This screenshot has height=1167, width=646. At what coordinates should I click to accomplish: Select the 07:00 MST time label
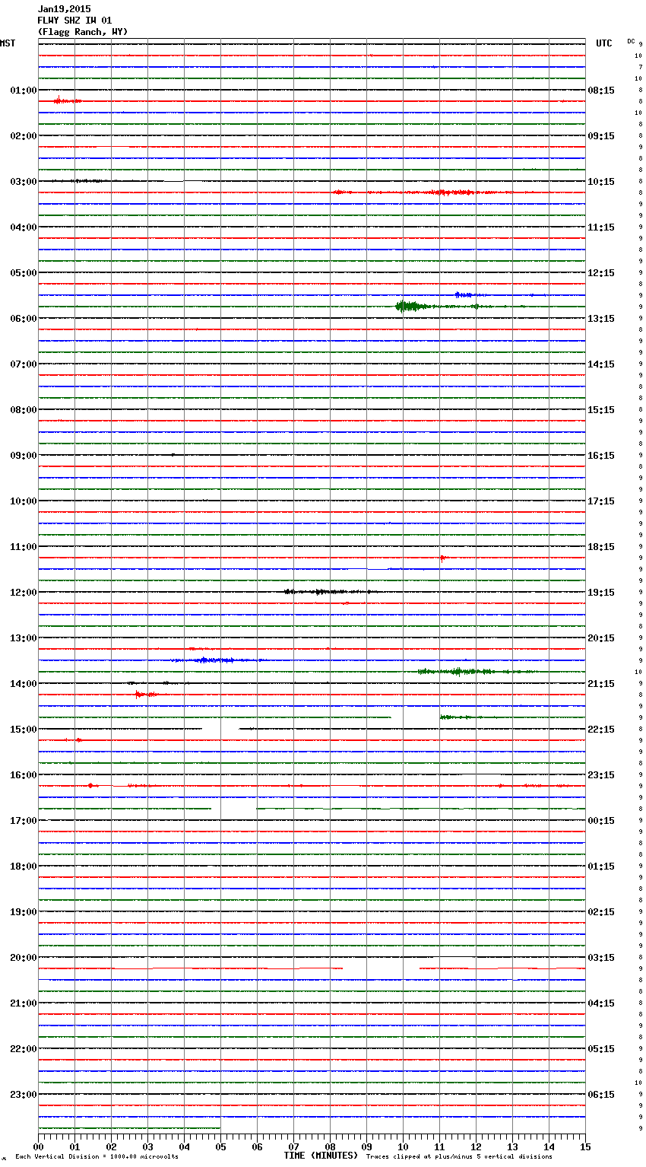23,364
